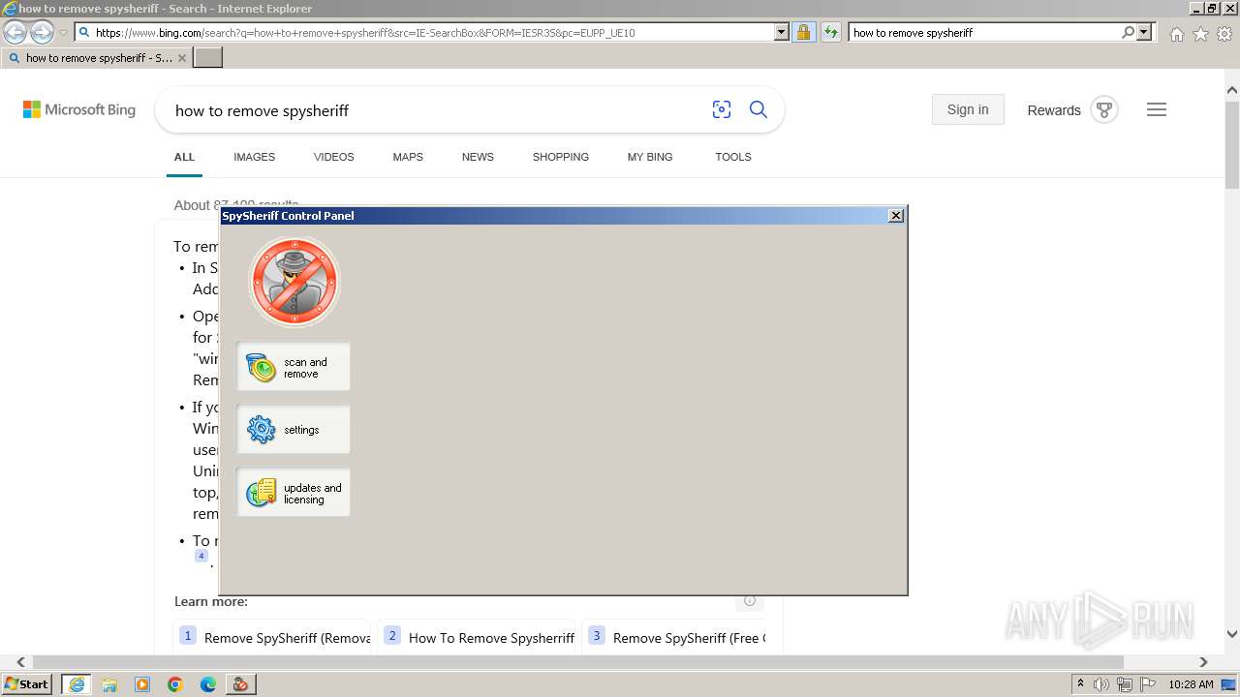This screenshot has height=697, width=1240.
Task: Click citation 4 superscript
Action: pyautogui.click(x=201, y=556)
